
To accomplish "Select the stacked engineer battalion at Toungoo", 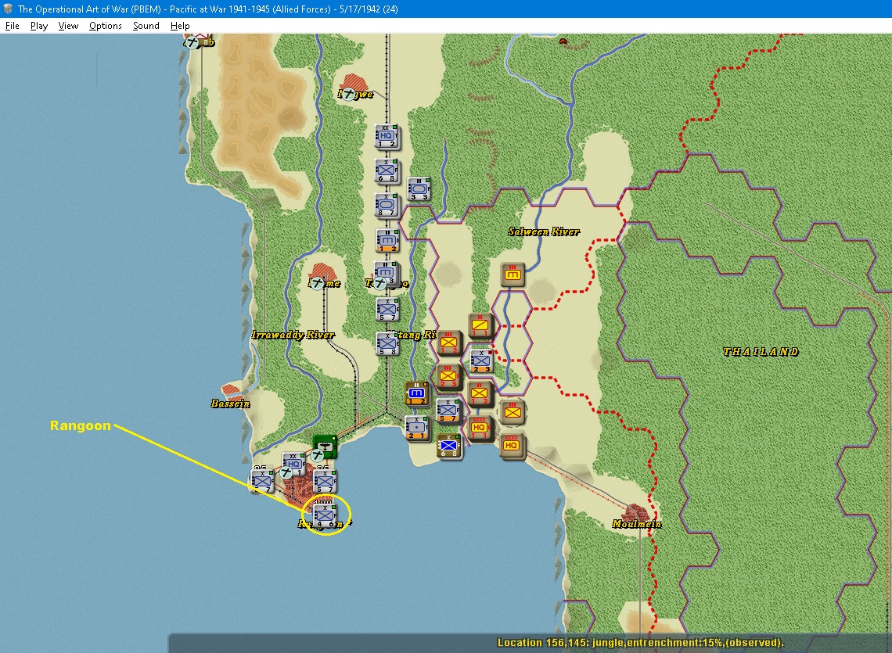I will coord(387,274).
